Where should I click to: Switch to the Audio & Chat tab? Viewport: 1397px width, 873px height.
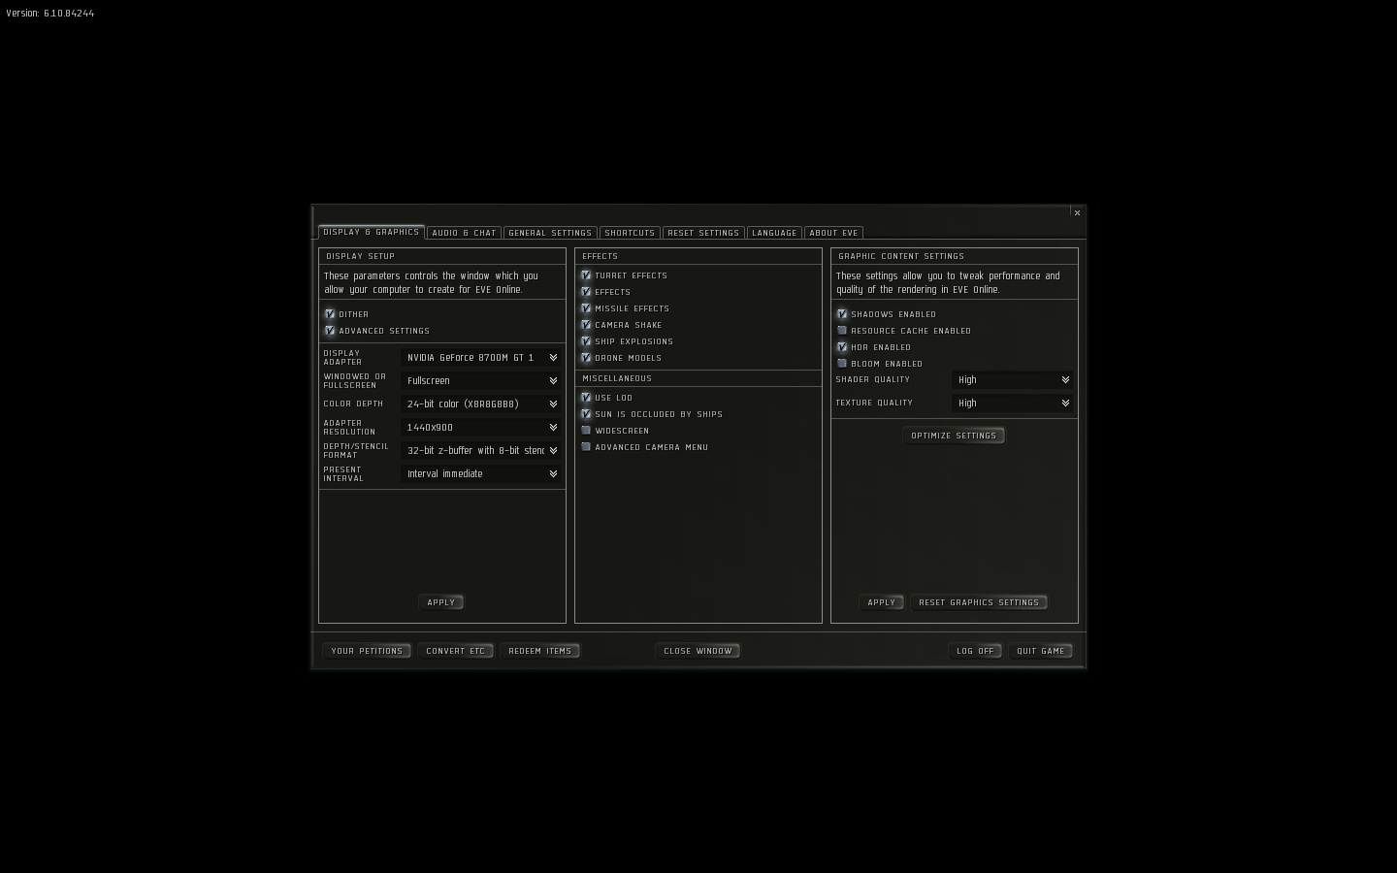464,233
